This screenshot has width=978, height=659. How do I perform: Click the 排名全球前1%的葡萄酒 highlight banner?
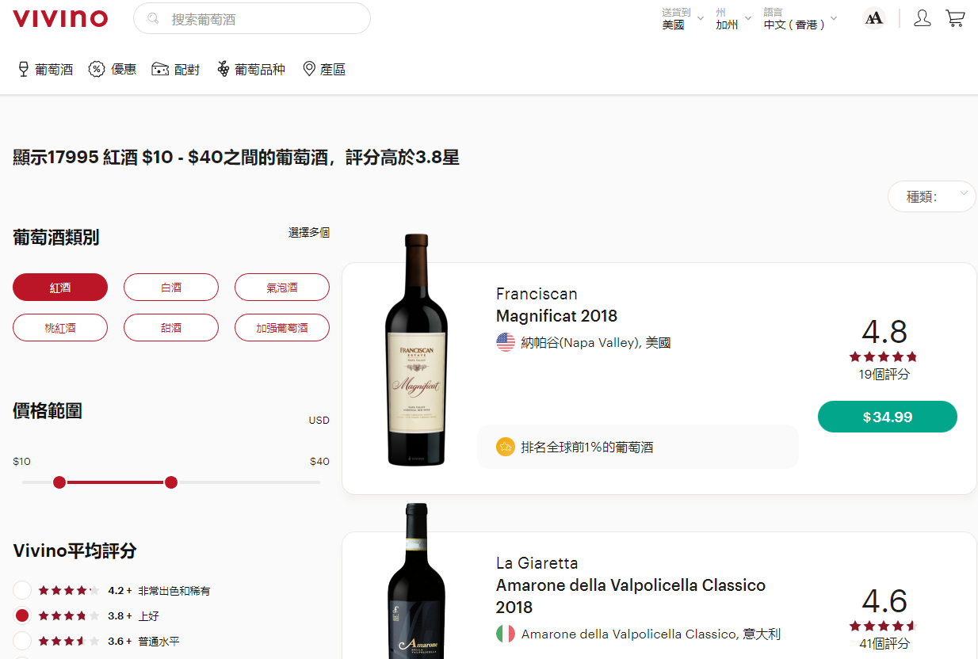(638, 447)
